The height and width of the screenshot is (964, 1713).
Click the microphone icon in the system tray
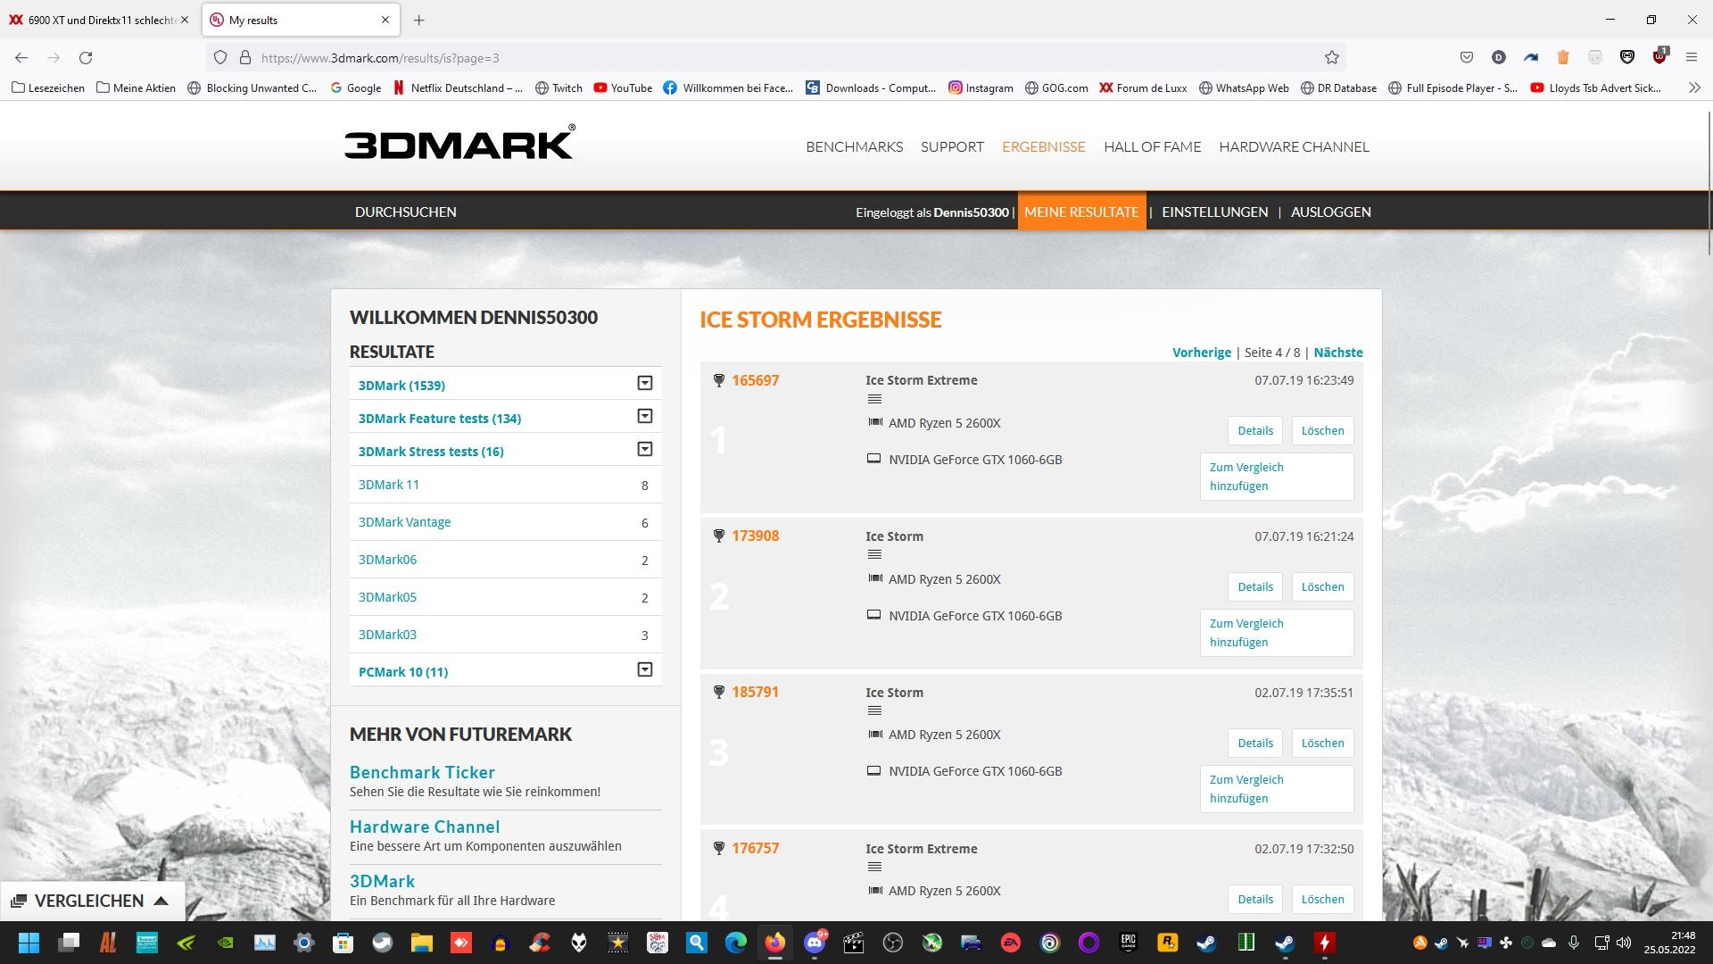[1574, 943]
